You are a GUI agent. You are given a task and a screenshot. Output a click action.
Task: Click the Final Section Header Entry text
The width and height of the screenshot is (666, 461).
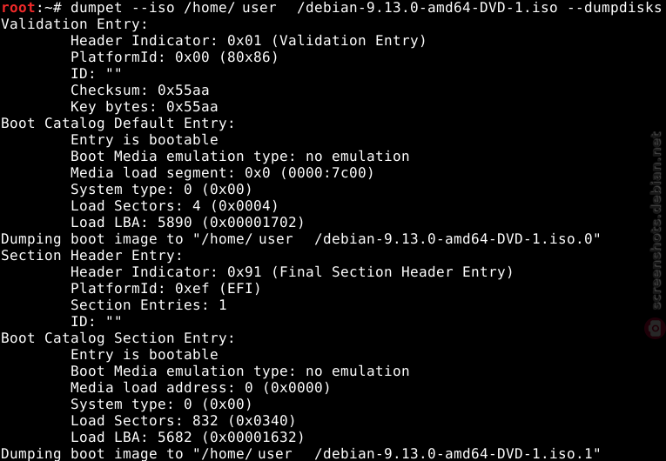(x=392, y=272)
